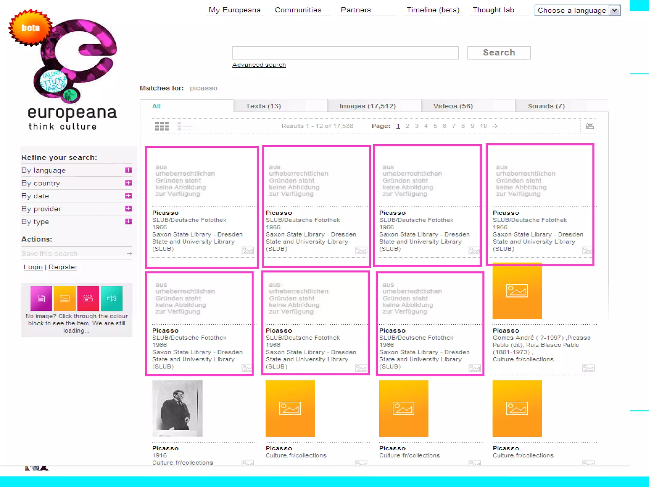Expand the By provider filter
The image size is (649, 487).
(x=128, y=209)
